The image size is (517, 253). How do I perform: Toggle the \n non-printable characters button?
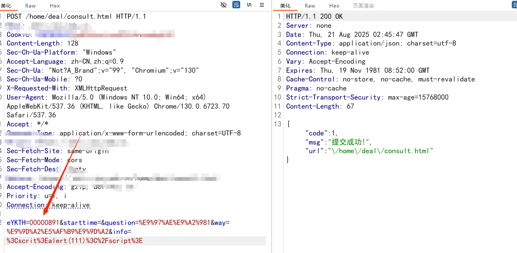(249, 5)
